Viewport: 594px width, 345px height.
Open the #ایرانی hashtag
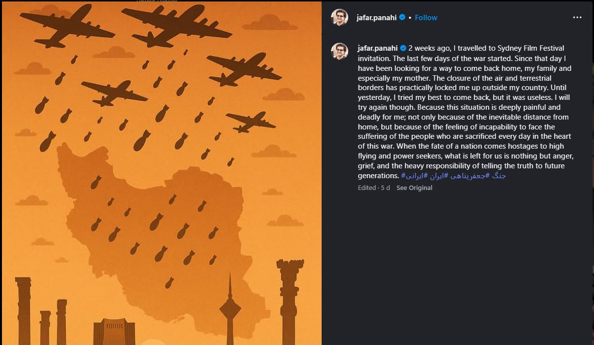[412, 176]
